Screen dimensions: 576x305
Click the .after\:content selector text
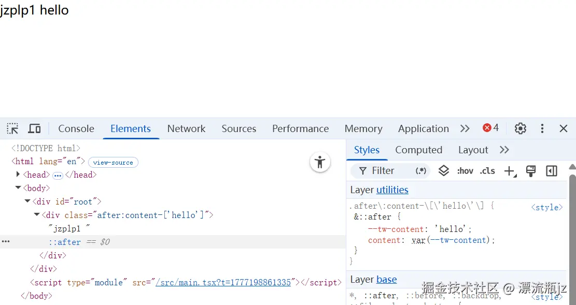(x=417, y=206)
